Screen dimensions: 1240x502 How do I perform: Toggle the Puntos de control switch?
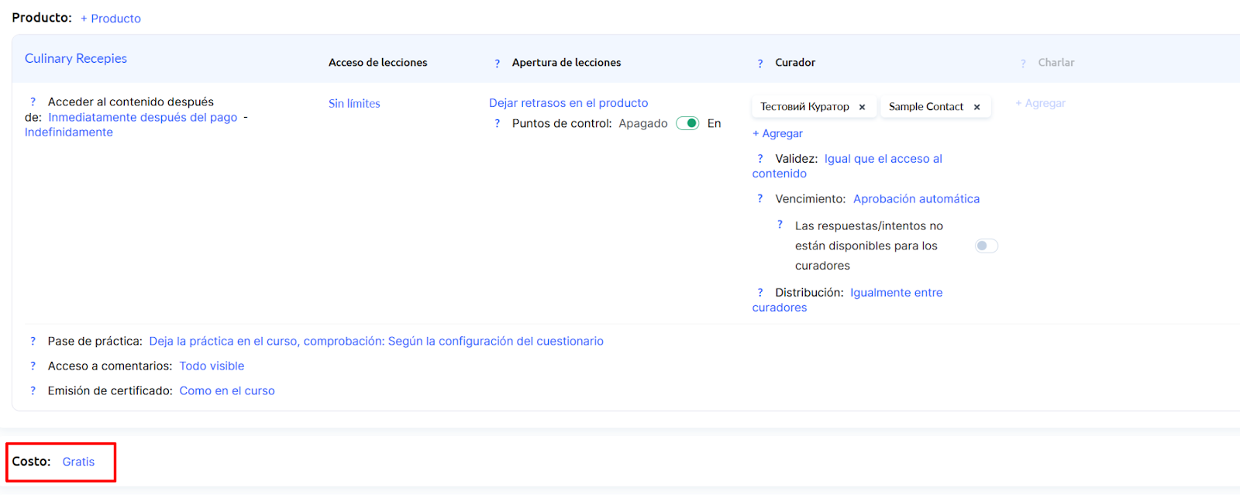687,124
